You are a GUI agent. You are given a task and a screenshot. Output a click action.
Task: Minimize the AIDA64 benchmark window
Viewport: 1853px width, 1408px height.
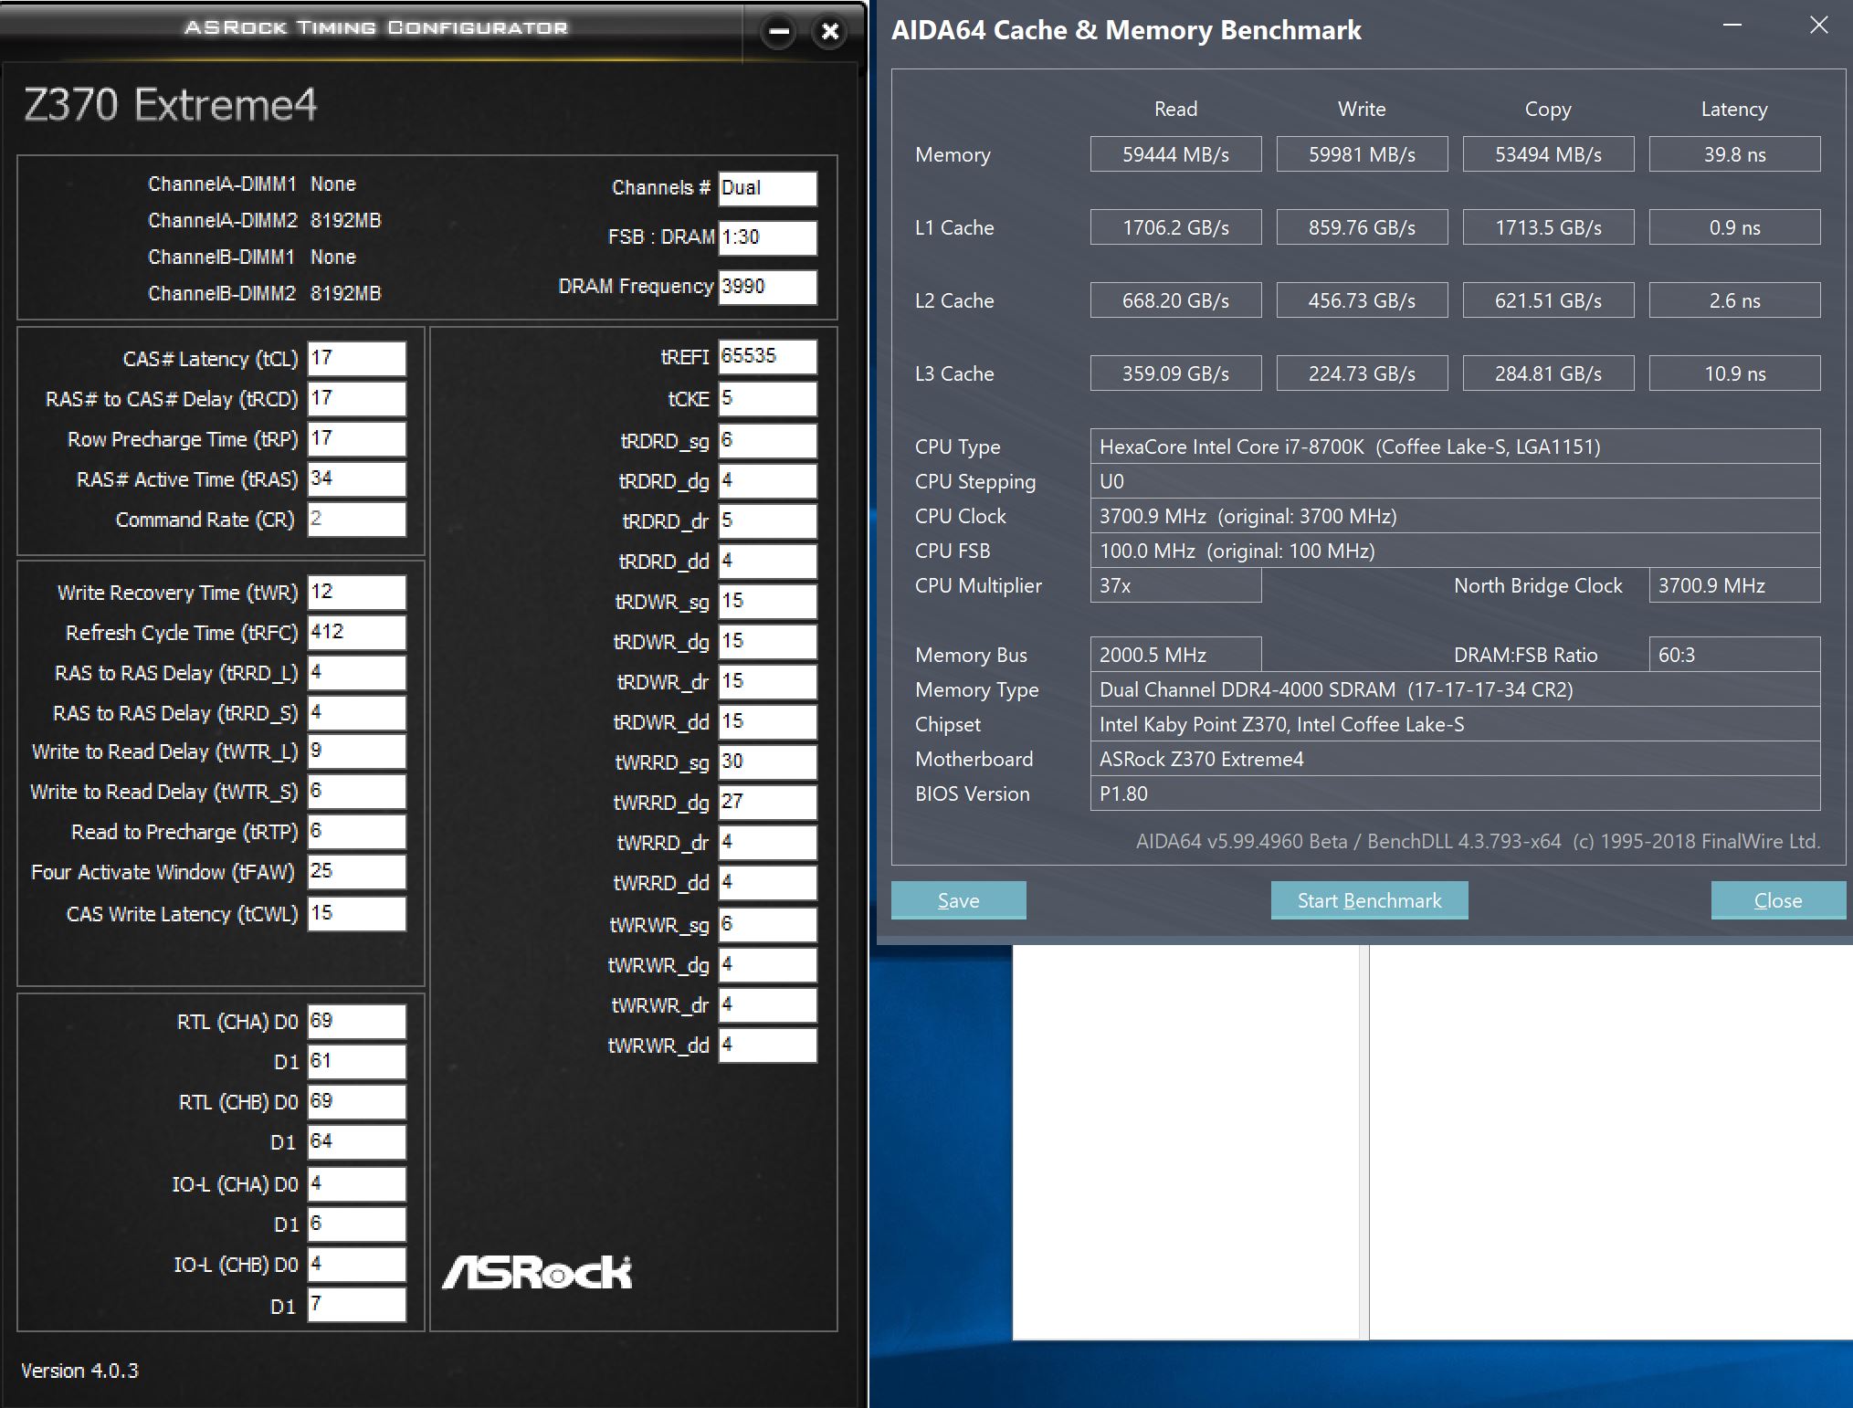1732,26
